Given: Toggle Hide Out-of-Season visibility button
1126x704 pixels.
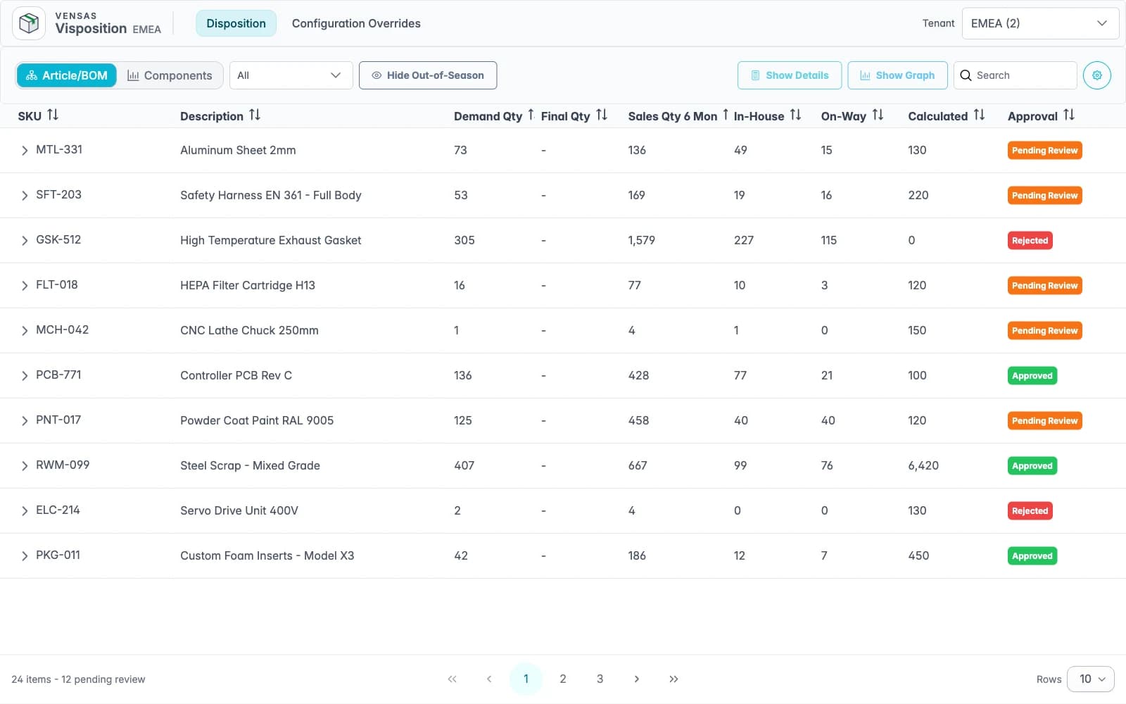Looking at the screenshot, I should tap(428, 75).
